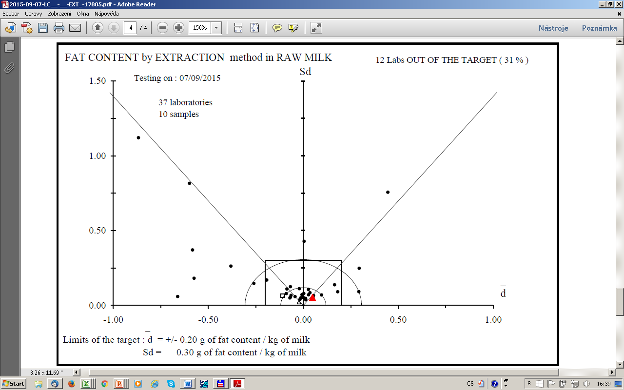Viewport: 624px width, 390px height.
Task: Open Windows Explorer from the taskbar
Action: point(39,383)
